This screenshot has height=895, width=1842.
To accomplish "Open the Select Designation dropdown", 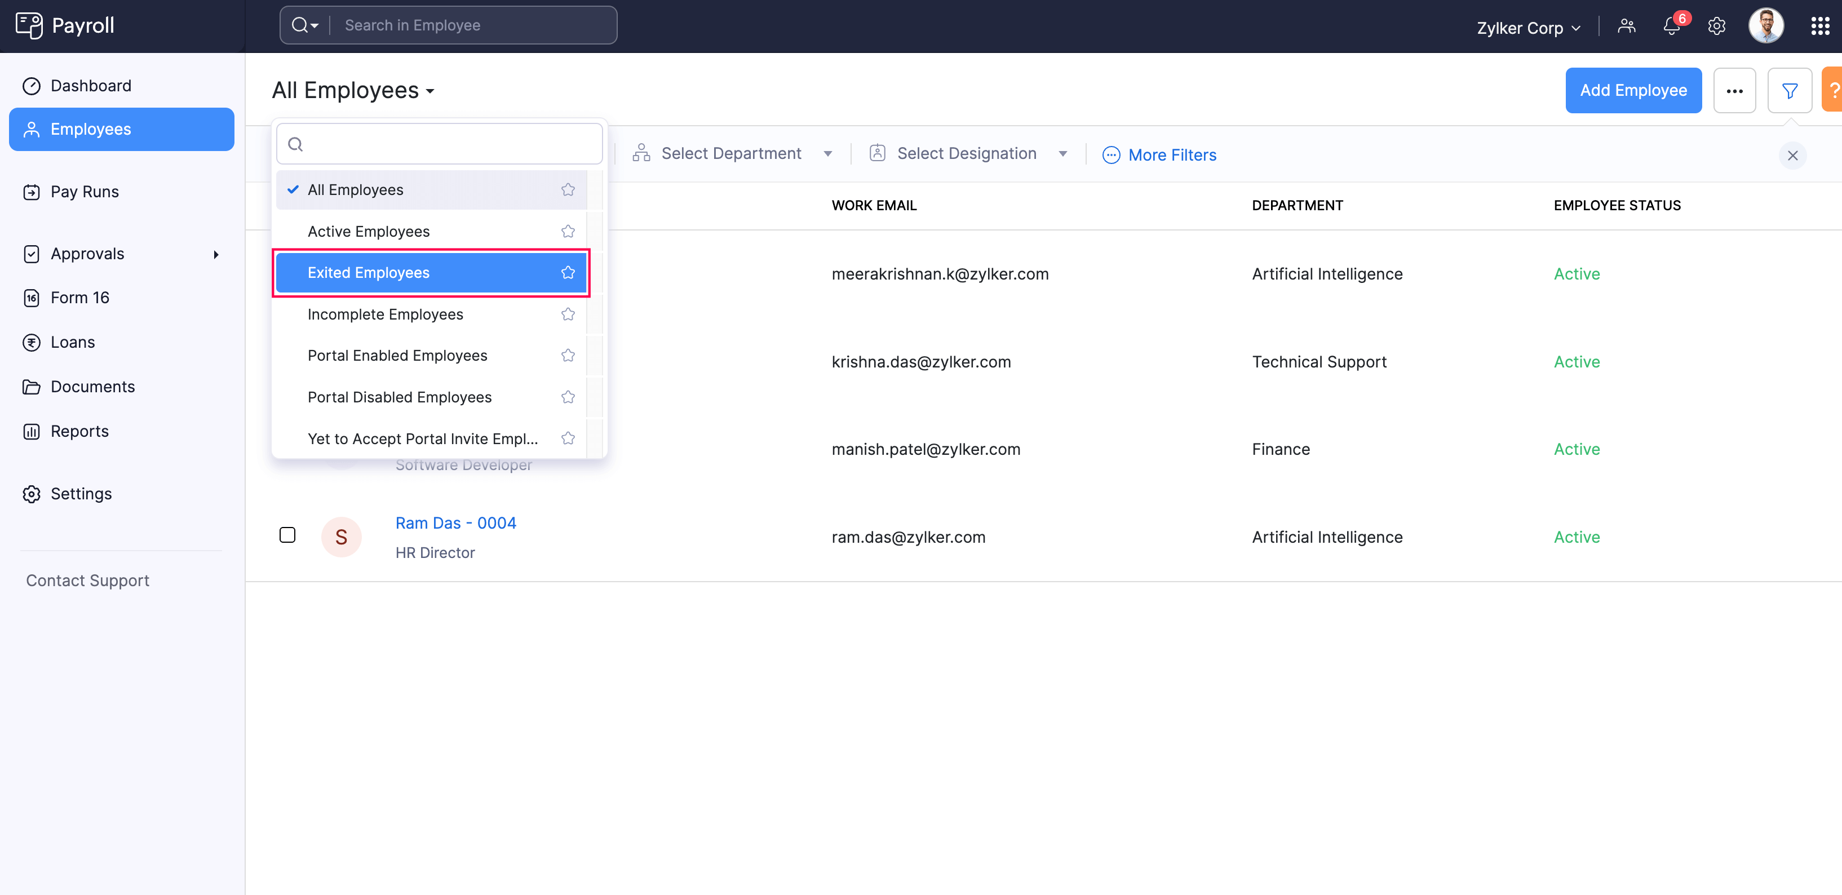I will tap(967, 154).
